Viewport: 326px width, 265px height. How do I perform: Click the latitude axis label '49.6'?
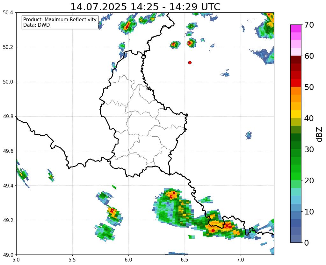click(8, 151)
